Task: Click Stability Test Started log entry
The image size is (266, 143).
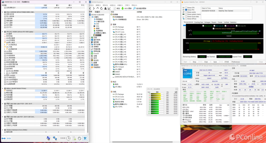Action: click(x=226, y=11)
